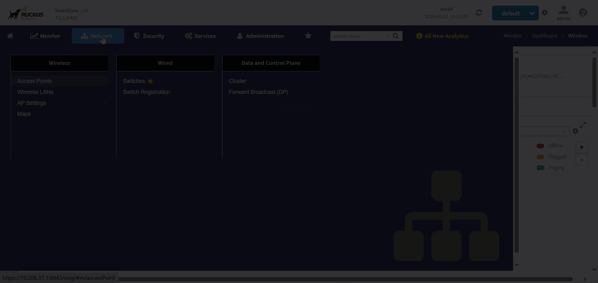Open Forward Broadcast (DP)
Image resolution: width=598 pixels, height=283 pixels.
(x=258, y=92)
